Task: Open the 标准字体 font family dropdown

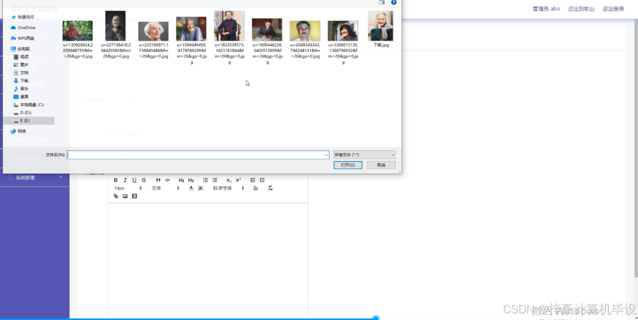Action: coord(228,188)
